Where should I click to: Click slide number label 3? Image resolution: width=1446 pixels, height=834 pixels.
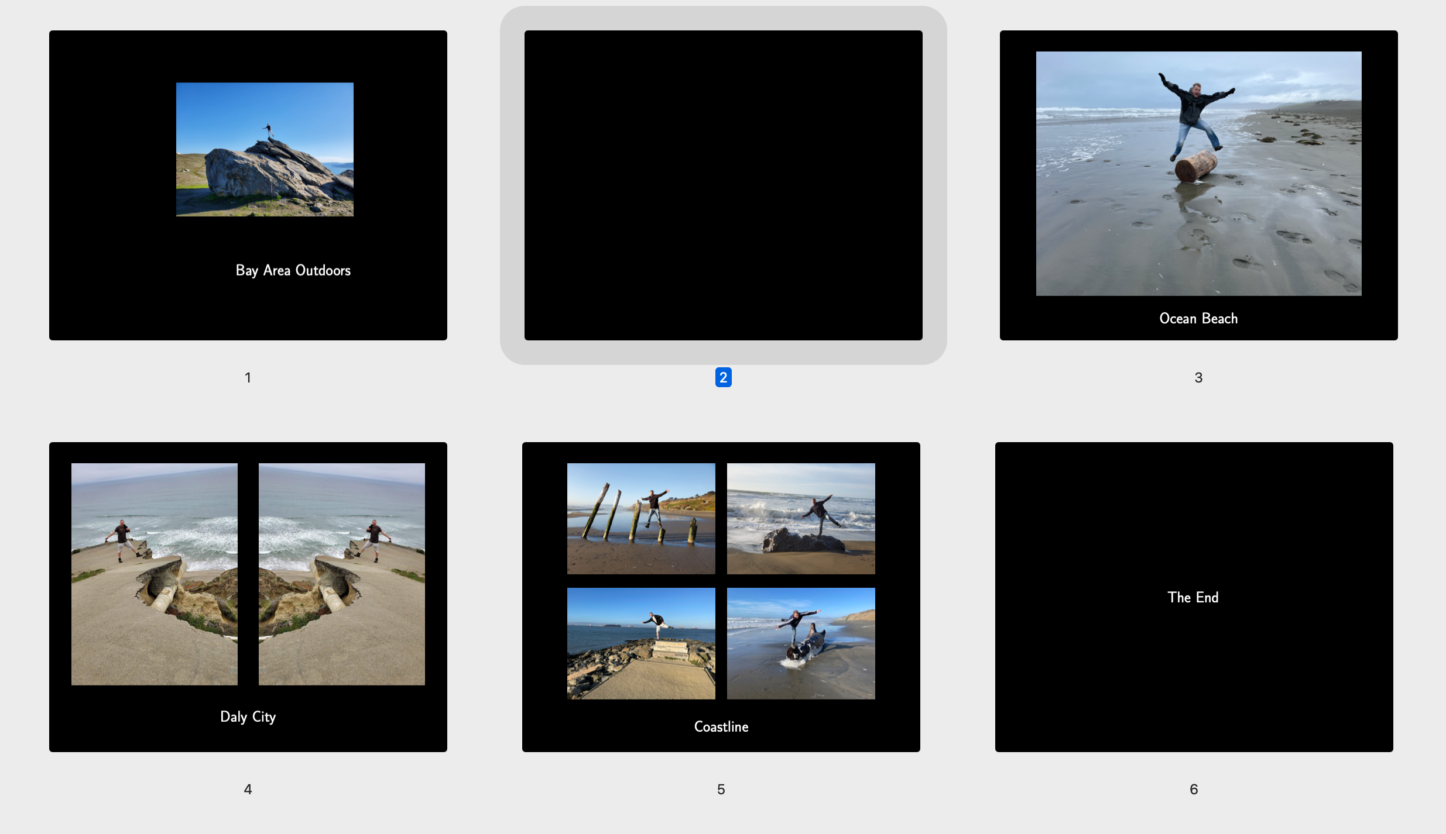click(x=1198, y=378)
